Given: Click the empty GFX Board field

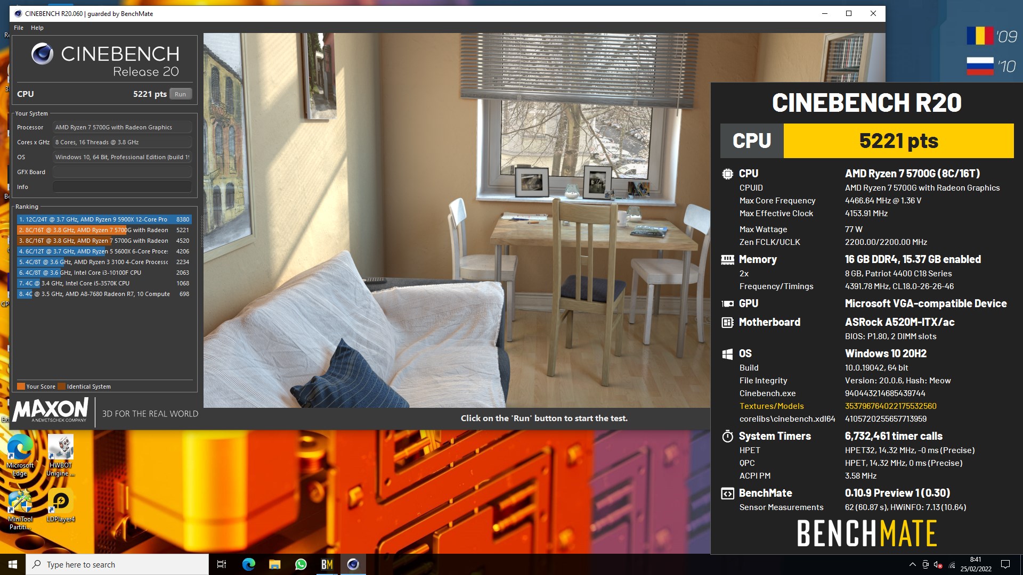Looking at the screenshot, I should [x=122, y=172].
